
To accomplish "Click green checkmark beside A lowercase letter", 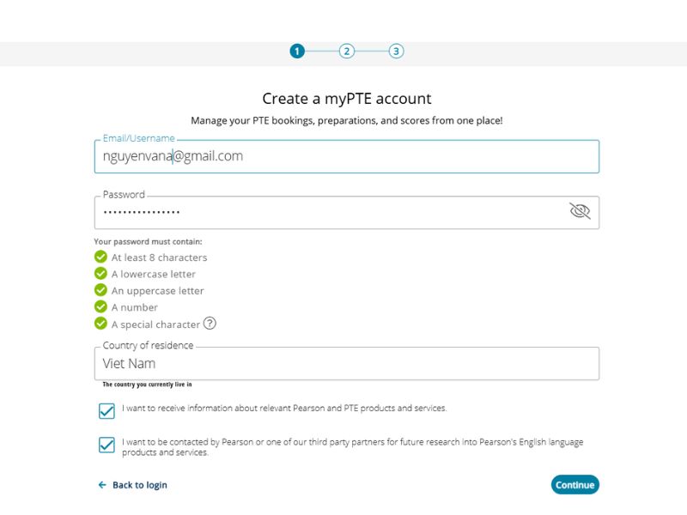I will 100,273.
